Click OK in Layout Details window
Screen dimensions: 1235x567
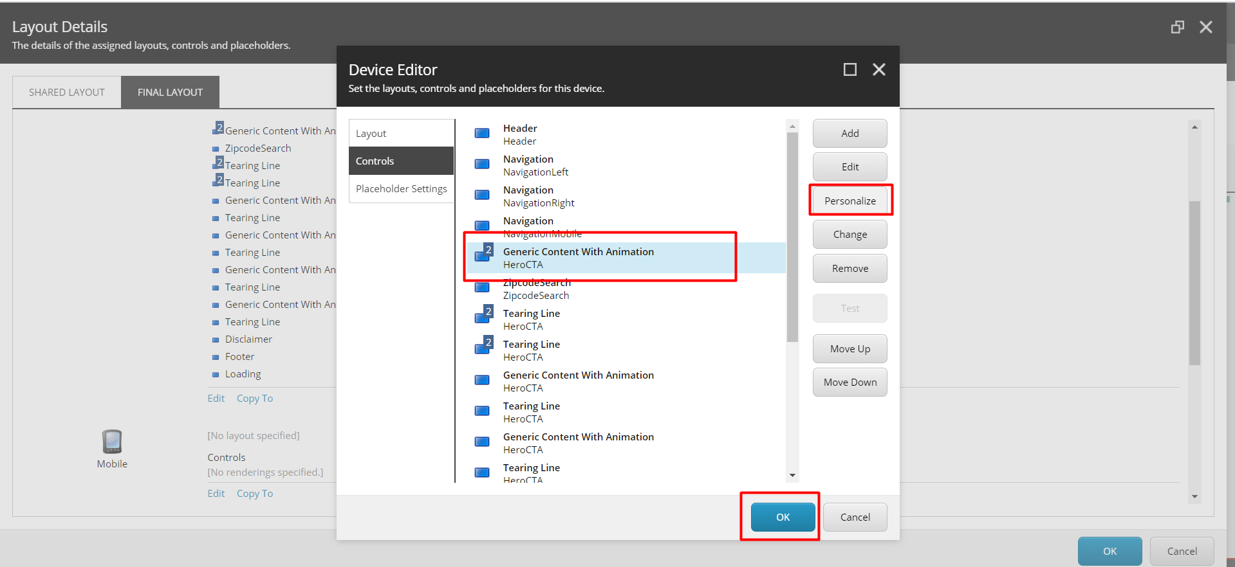[1110, 551]
